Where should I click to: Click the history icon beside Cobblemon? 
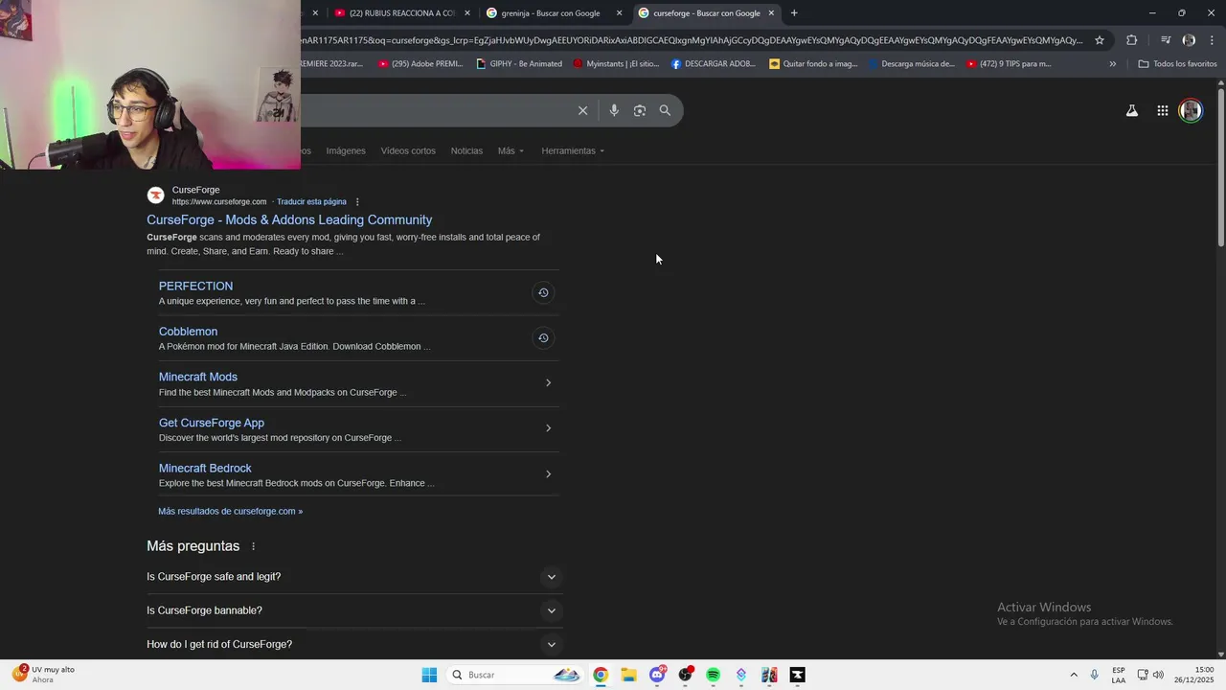543,337
